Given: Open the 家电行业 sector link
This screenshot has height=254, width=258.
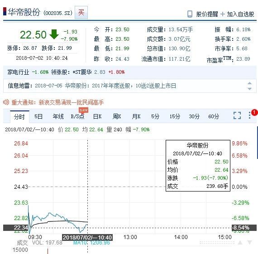Looking at the screenshot, I should click(18, 72).
